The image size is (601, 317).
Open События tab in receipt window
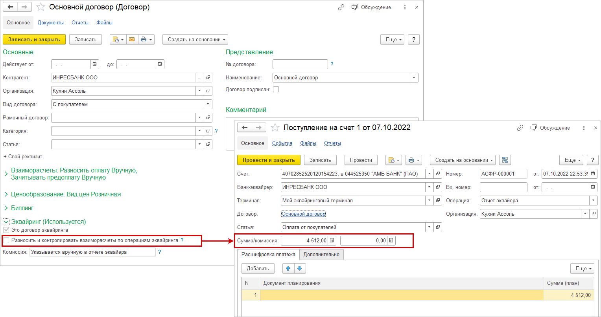[x=282, y=143]
